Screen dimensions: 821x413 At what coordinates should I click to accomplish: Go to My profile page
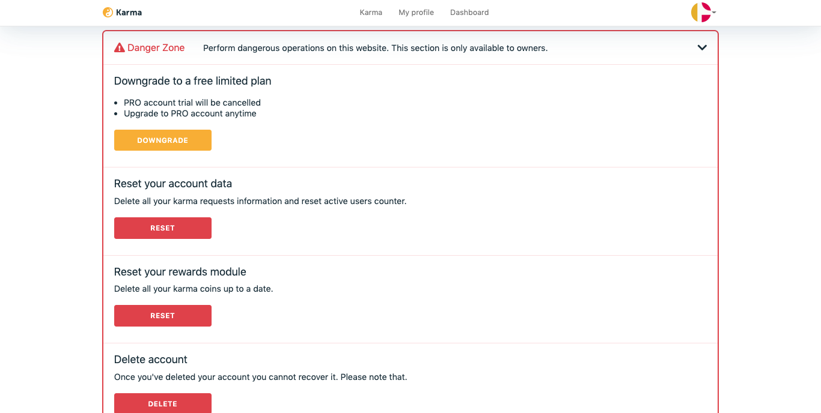tap(416, 12)
